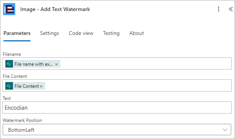The image size is (235, 139).
Task: Remove the File name with extension token
Action: pos(56,64)
